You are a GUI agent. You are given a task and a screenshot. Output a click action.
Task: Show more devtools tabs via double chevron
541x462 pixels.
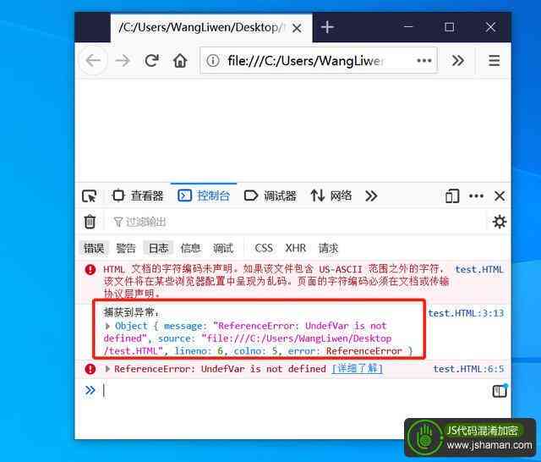tap(371, 196)
